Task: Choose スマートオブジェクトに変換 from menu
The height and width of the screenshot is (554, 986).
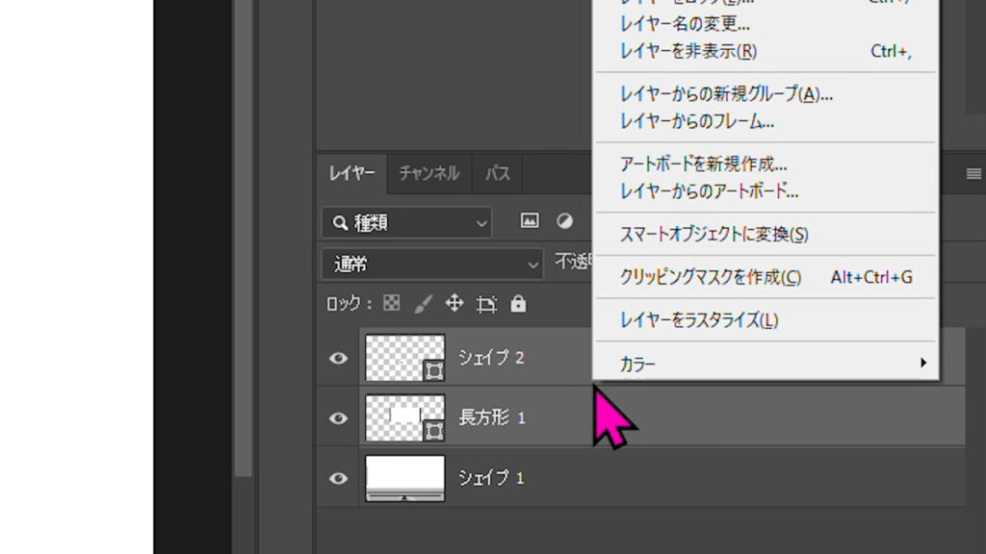Action: pyautogui.click(x=714, y=234)
